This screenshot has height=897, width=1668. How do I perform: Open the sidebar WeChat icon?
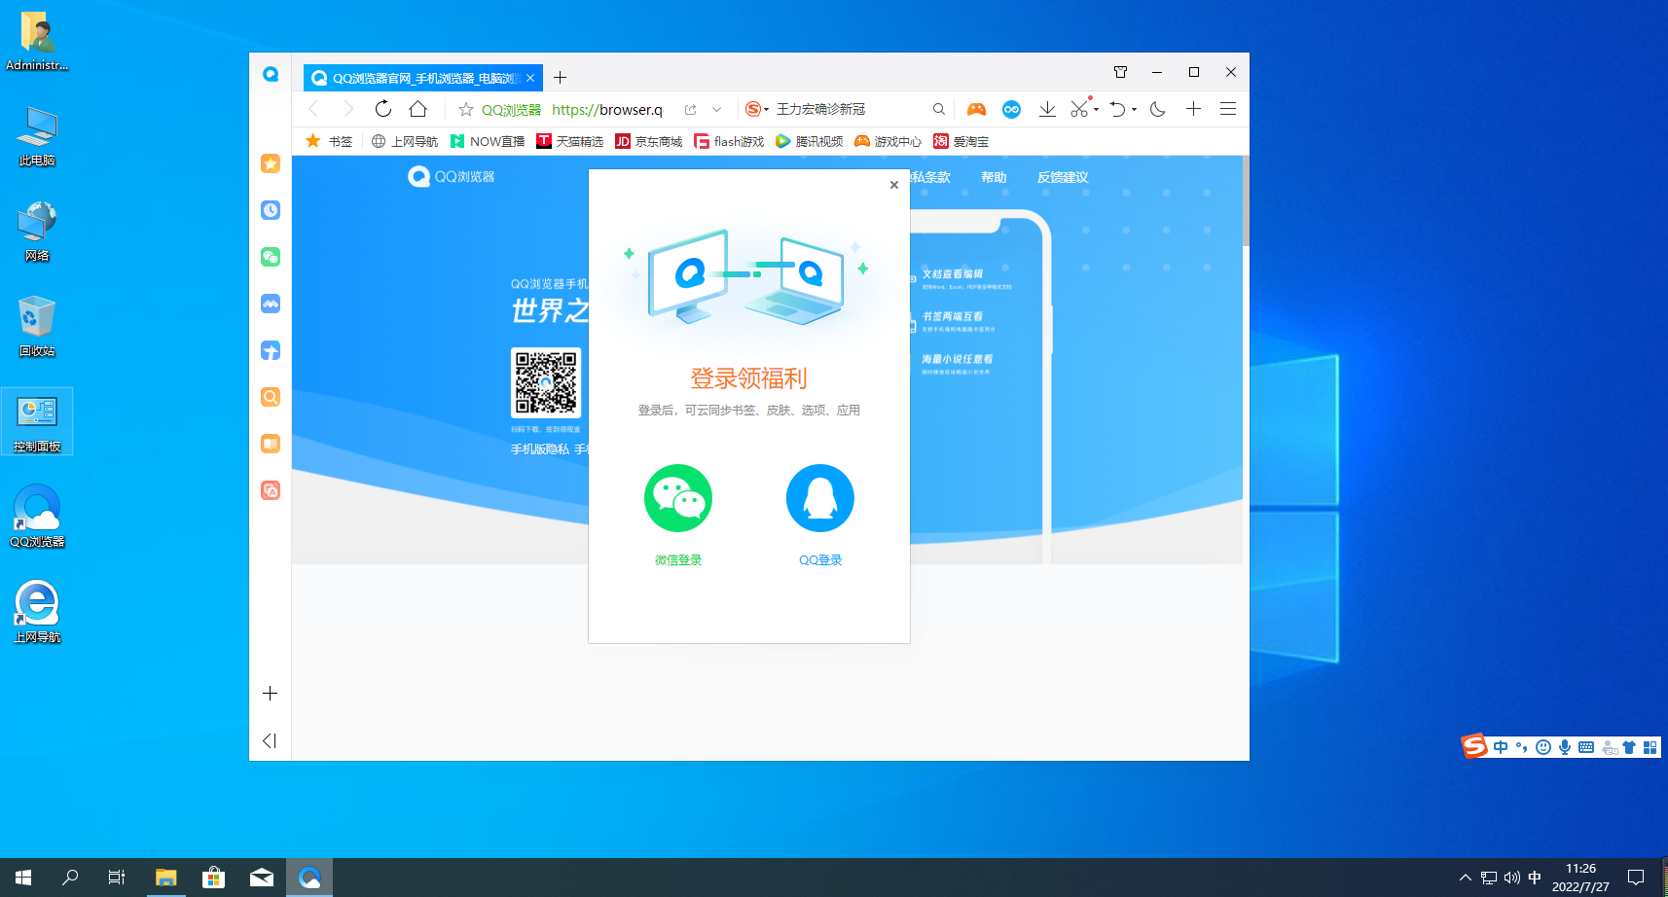tap(271, 257)
